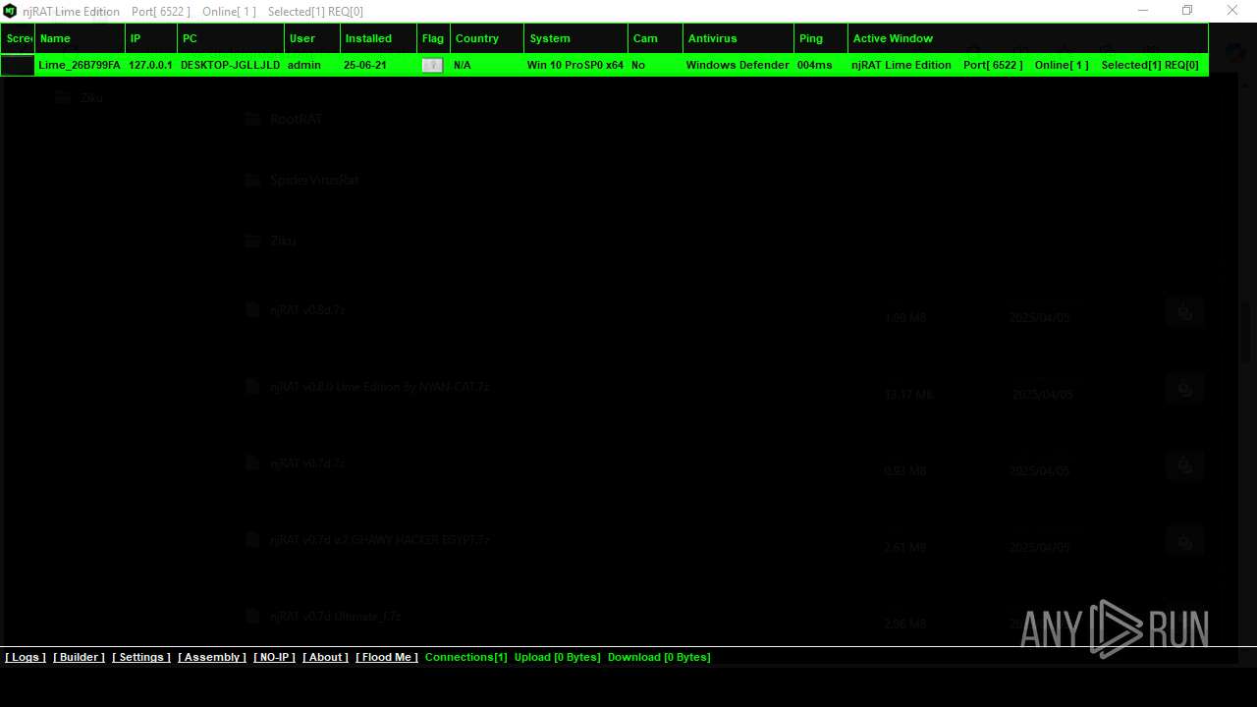Click the 004ms ping cell
The width and height of the screenshot is (1257, 707).
coord(815,65)
